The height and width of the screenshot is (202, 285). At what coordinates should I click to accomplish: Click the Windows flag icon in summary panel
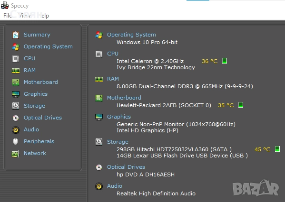[99, 35]
